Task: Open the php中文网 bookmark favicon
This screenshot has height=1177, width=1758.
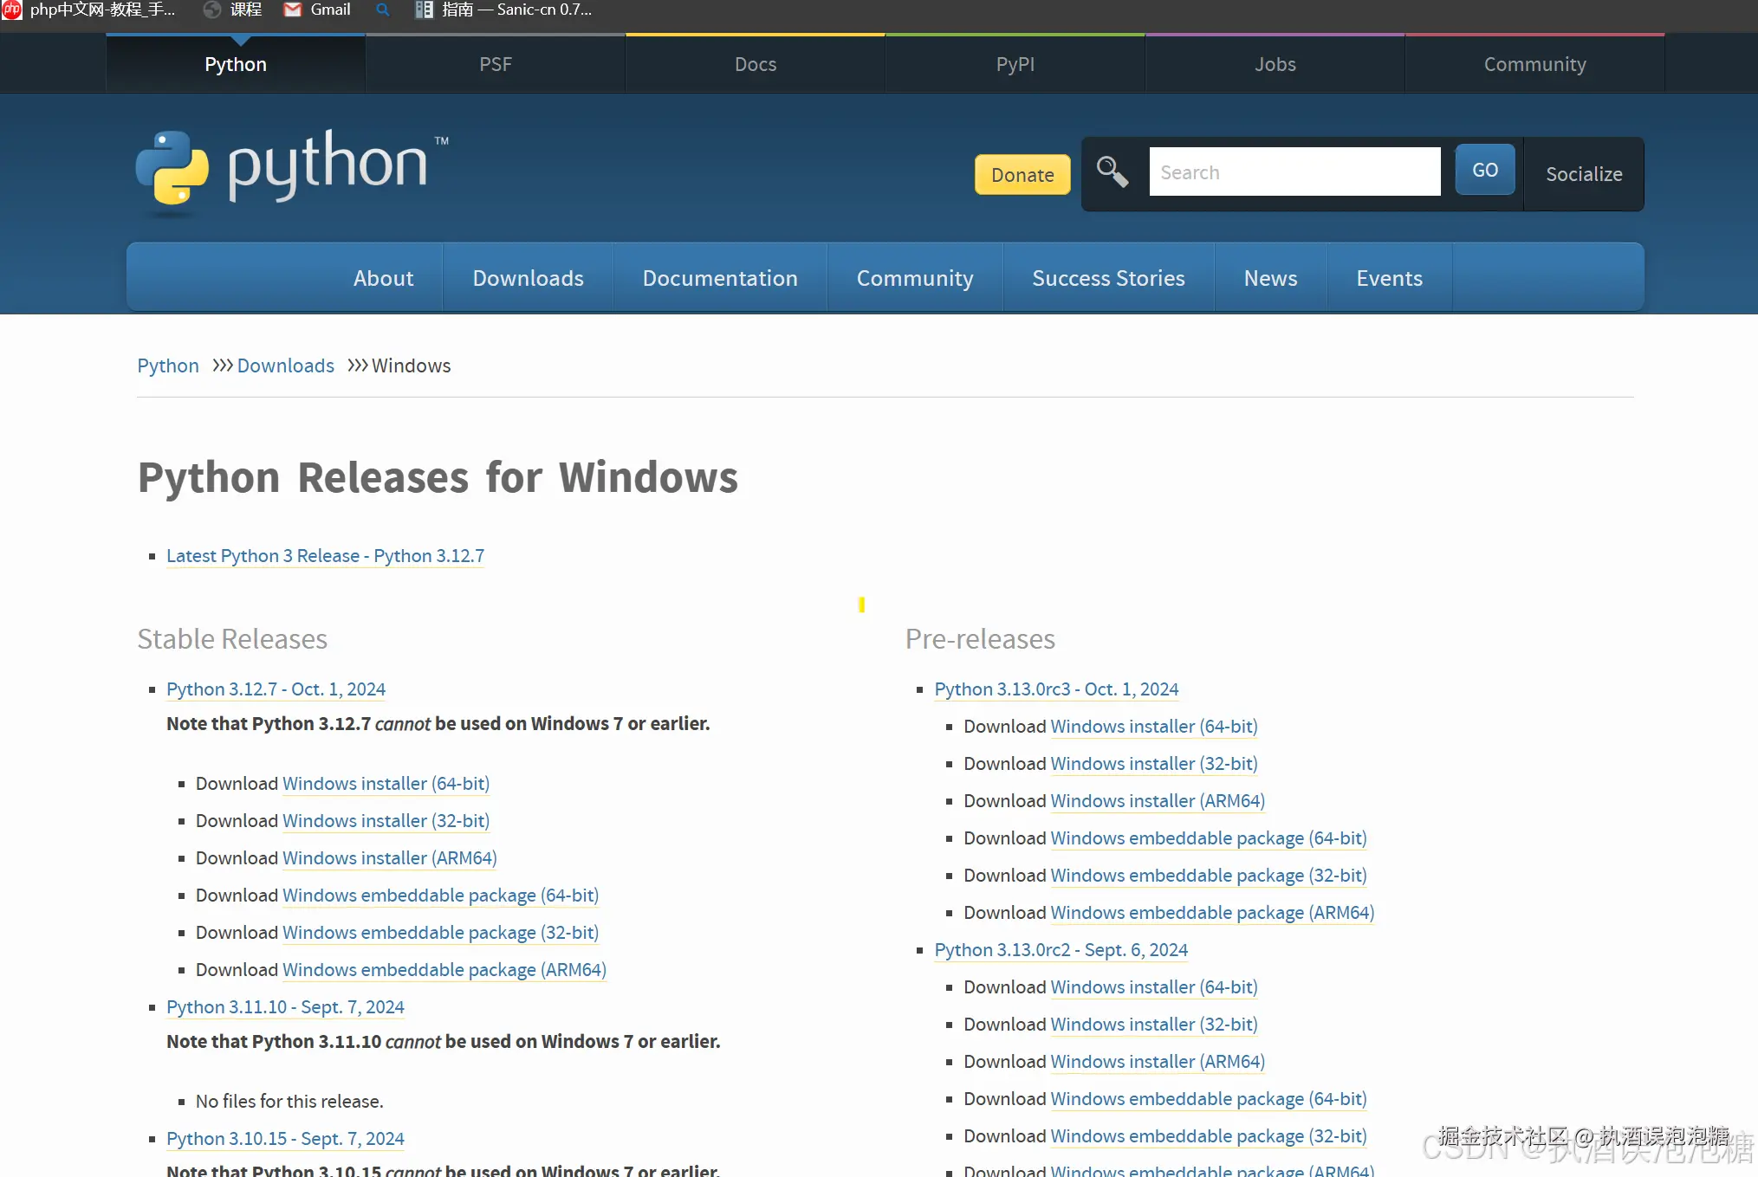Action: pyautogui.click(x=12, y=10)
